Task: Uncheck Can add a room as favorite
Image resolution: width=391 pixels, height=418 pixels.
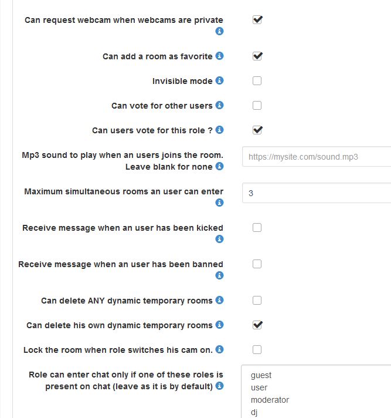Action: point(257,56)
